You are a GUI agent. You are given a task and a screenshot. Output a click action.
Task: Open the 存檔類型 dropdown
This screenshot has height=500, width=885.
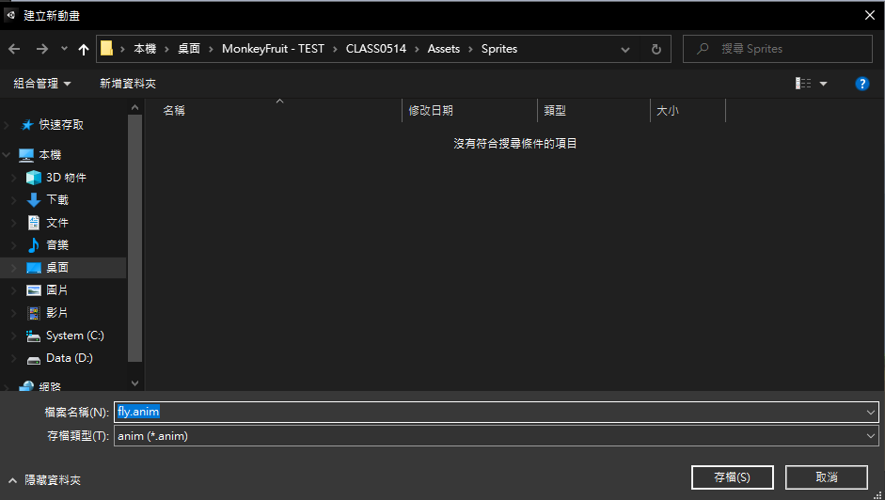(496, 436)
